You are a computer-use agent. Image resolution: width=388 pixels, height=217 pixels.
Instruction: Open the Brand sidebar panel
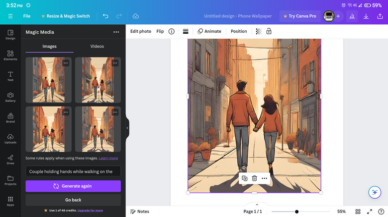click(10, 118)
